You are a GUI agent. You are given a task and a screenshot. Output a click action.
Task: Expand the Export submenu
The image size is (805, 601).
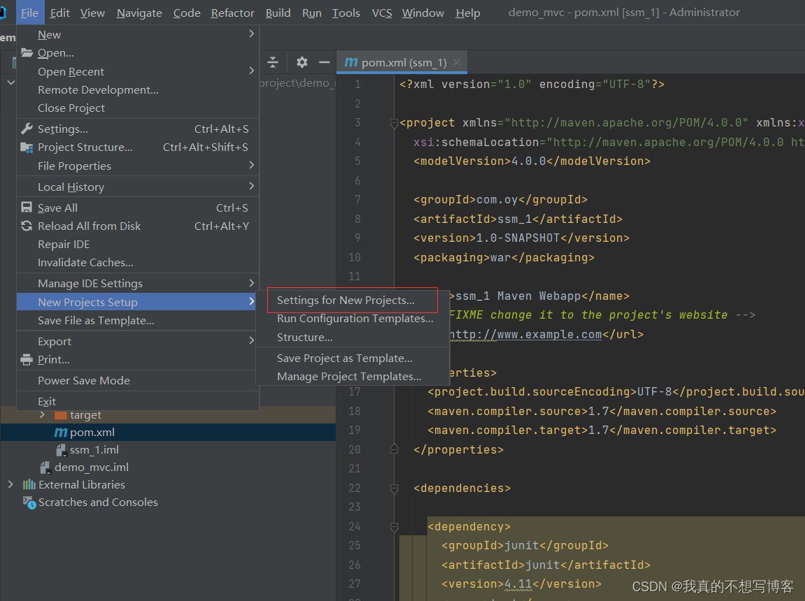(252, 340)
